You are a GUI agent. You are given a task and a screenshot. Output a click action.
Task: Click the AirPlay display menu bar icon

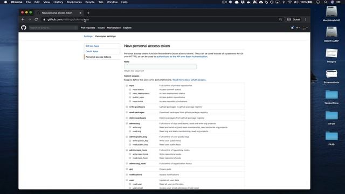tap(278, 2)
